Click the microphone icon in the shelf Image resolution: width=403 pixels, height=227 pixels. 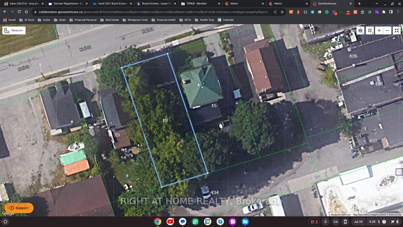point(326,222)
